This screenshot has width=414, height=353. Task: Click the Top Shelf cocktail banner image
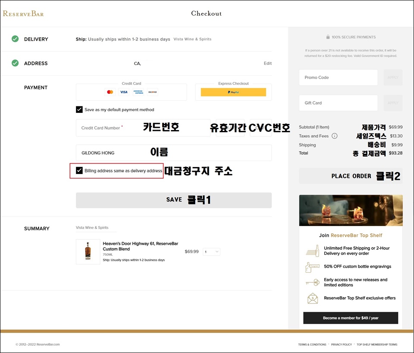click(x=351, y=211)
